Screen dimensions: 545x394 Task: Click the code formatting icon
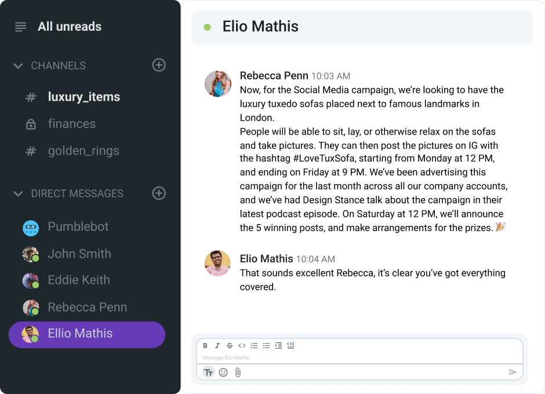click(x=242, y=345)
